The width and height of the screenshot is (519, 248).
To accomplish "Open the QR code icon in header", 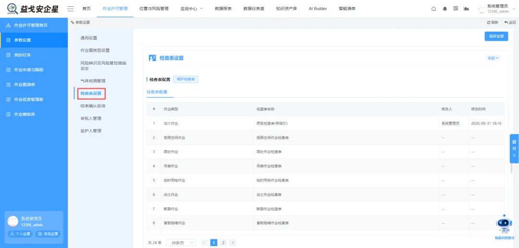I will coord(456,9).
